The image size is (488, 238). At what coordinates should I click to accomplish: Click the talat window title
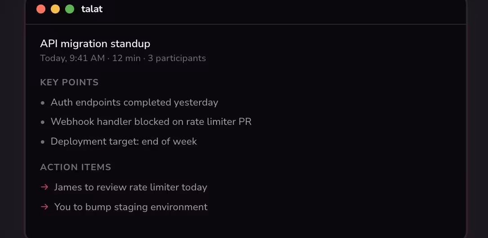coord(92,9)
